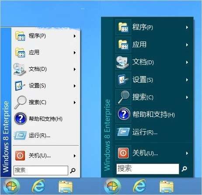Expand 程序(P) submenu arrow in light menu
Screen dimensions: 202x195
75,36
